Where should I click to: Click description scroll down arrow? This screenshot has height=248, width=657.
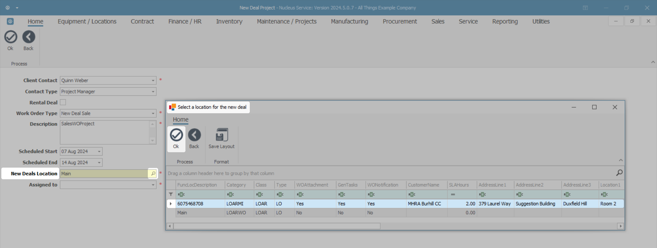point(153,141)
